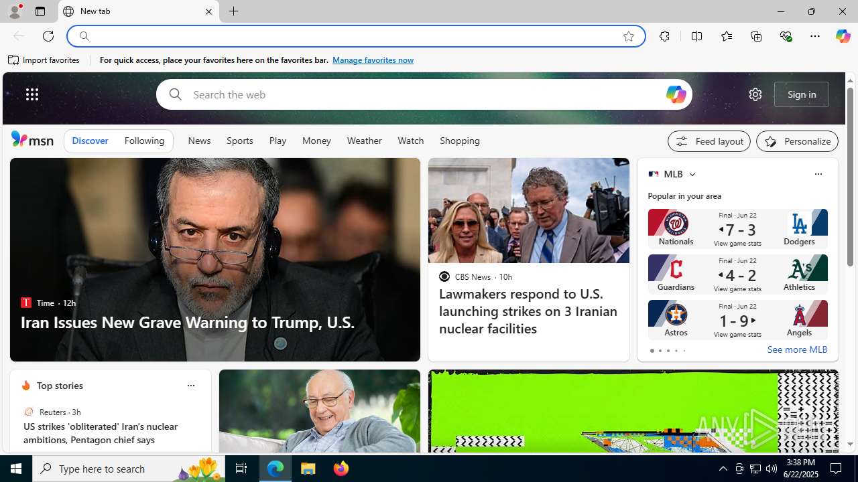Open the tab actions menu icon
The width and height of the screenshot is (858, 482).
[40, 11]
